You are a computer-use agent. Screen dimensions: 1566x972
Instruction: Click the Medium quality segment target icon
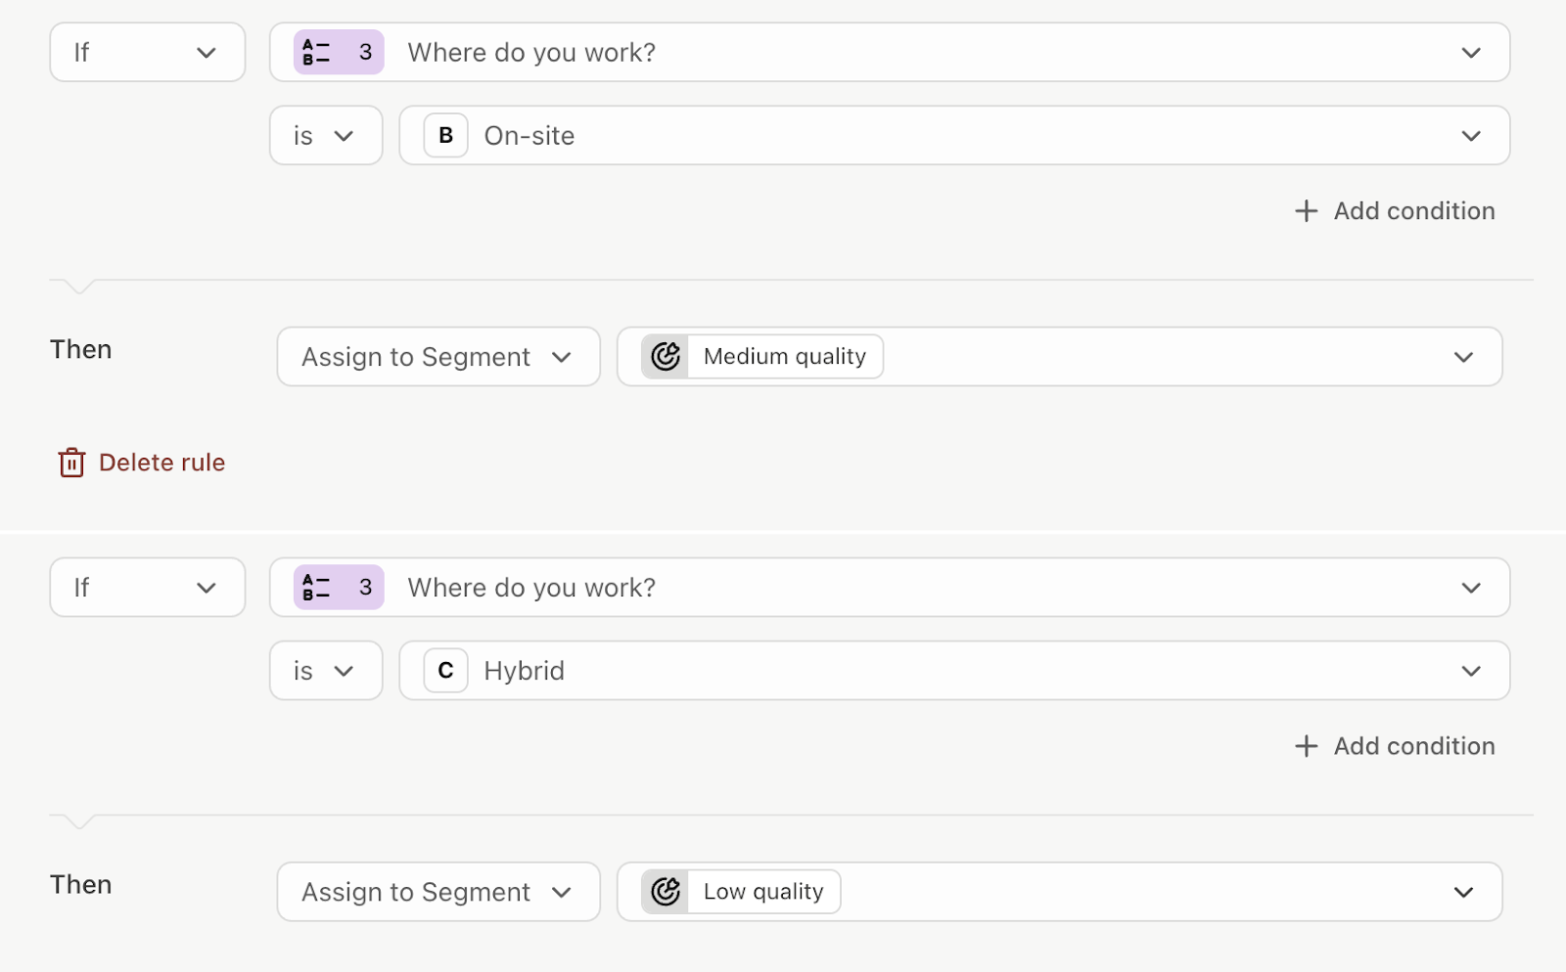666,357
